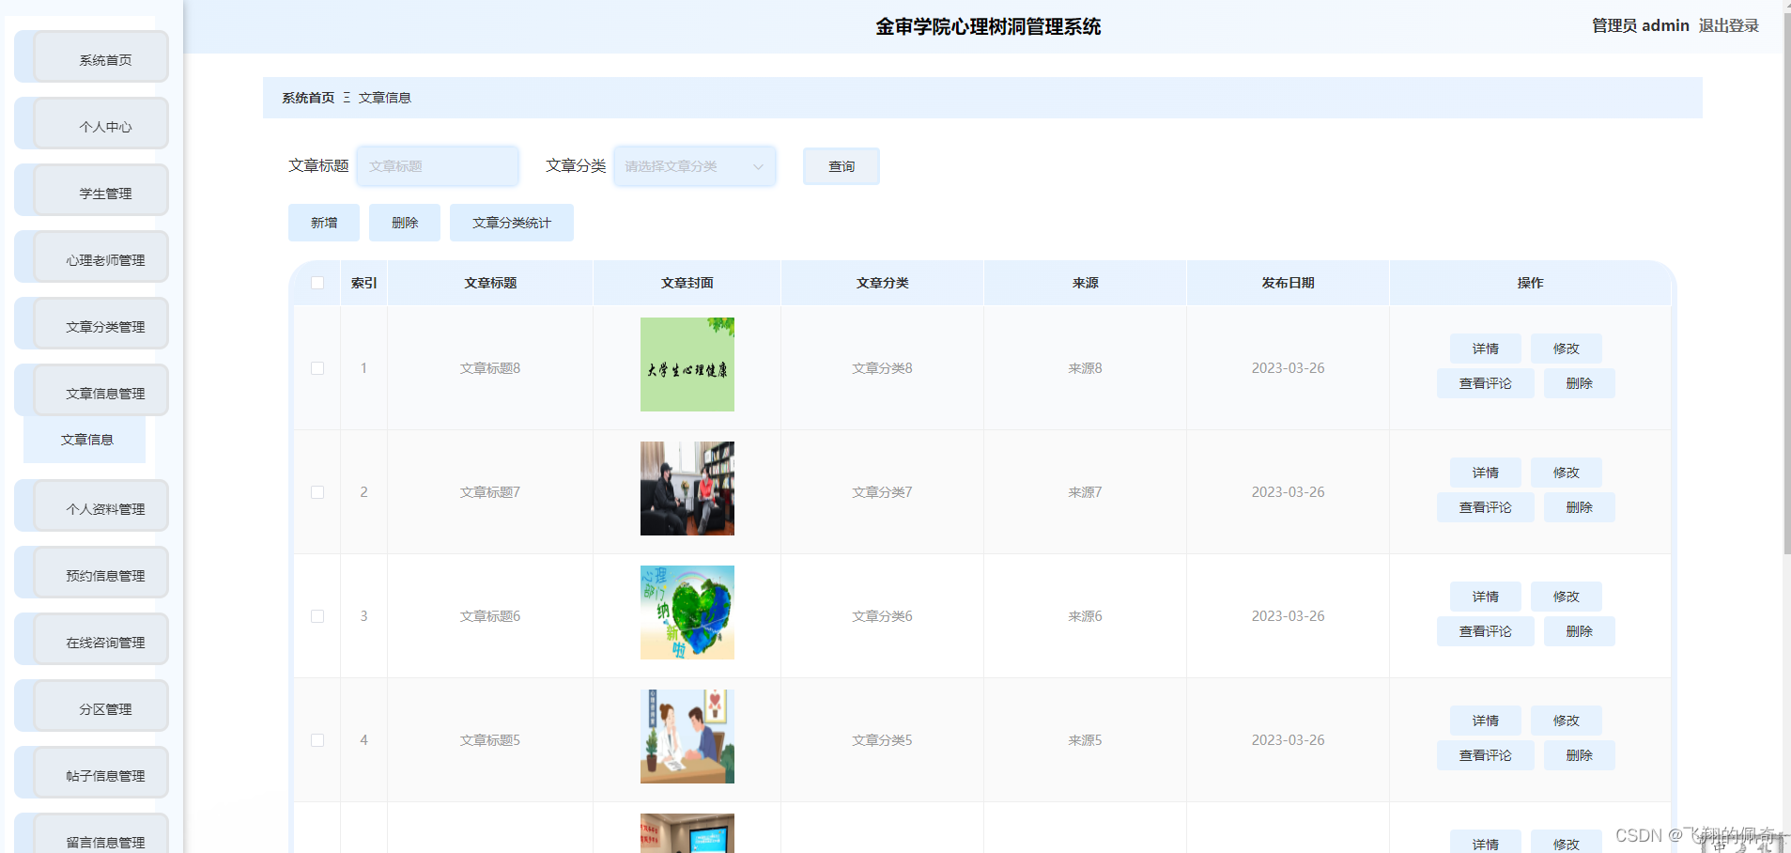
Task: Click 详情 for 文章标题8
Action: (x=1486, y=349)
